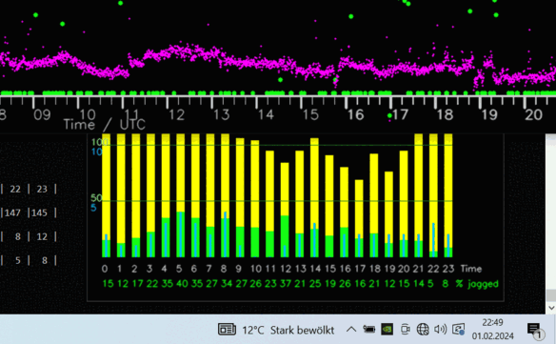The width and height of the screenshot is (556, 344).
Task: Click the table header cell 23
Action: (x=42, y=189)
